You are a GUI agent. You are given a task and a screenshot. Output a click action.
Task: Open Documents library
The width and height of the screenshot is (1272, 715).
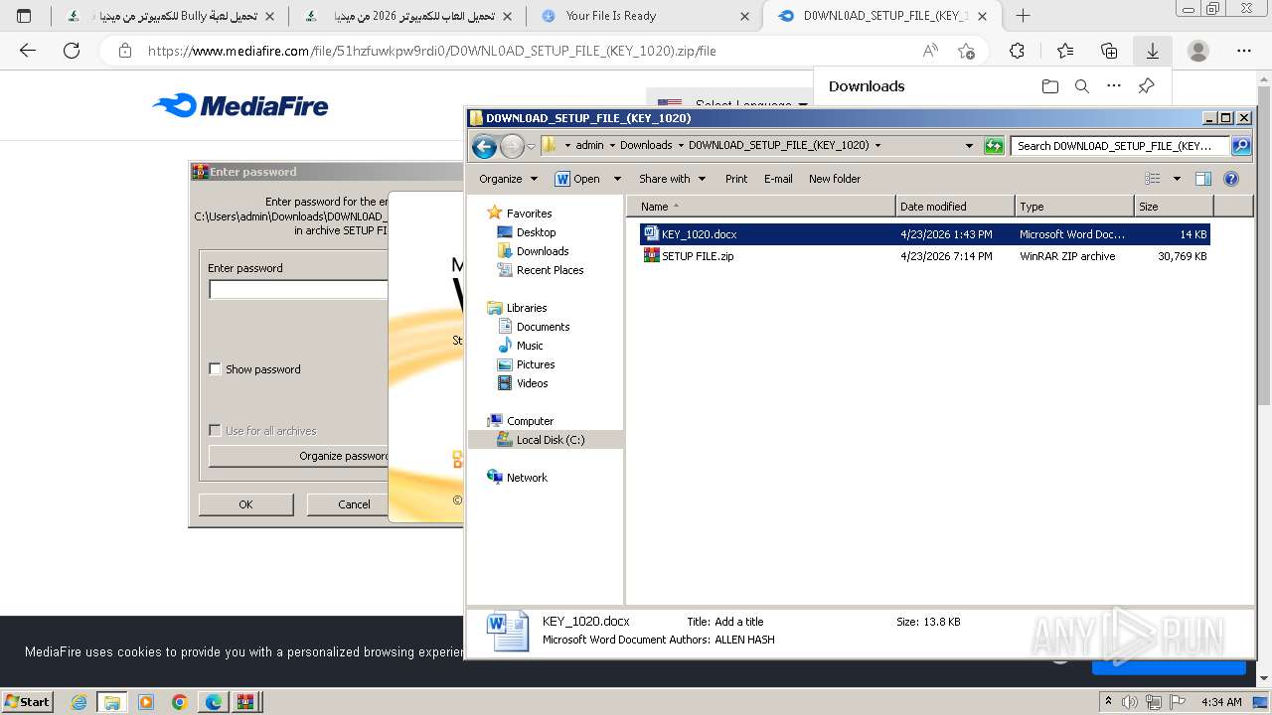coord(543,327)
